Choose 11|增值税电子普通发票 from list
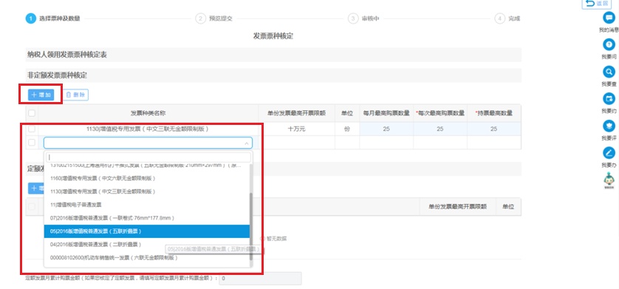Viewport: 619px width, 289px height. pyautogui.click(x=147, y=205)
